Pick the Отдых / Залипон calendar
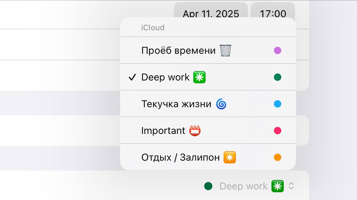This screenshot has width=357, height=200. (180, 157)
